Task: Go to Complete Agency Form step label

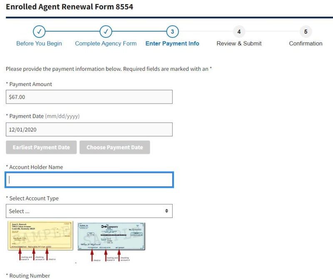Action: tap(106, 44)
